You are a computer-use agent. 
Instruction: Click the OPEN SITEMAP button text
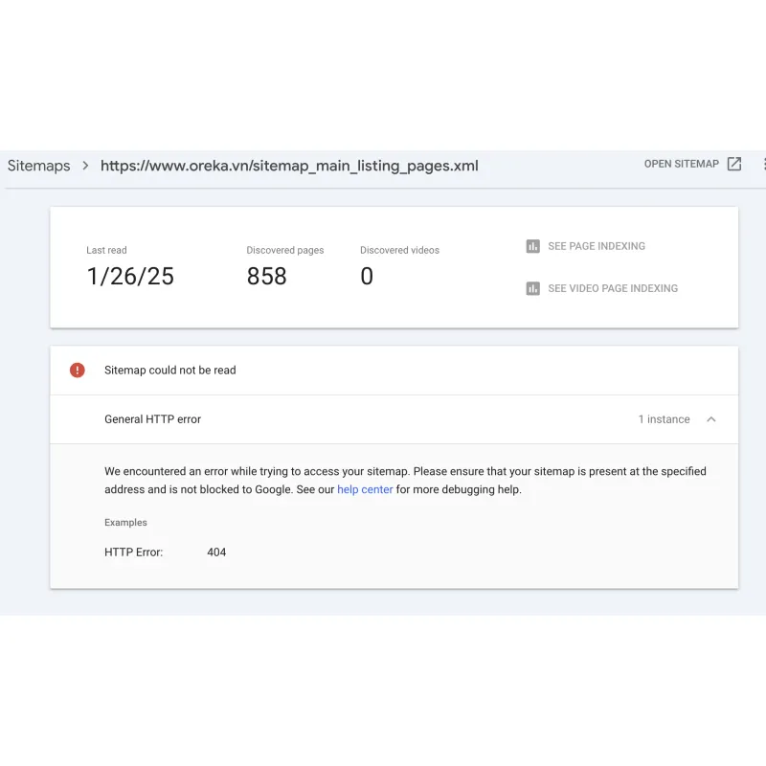(681, 164)
